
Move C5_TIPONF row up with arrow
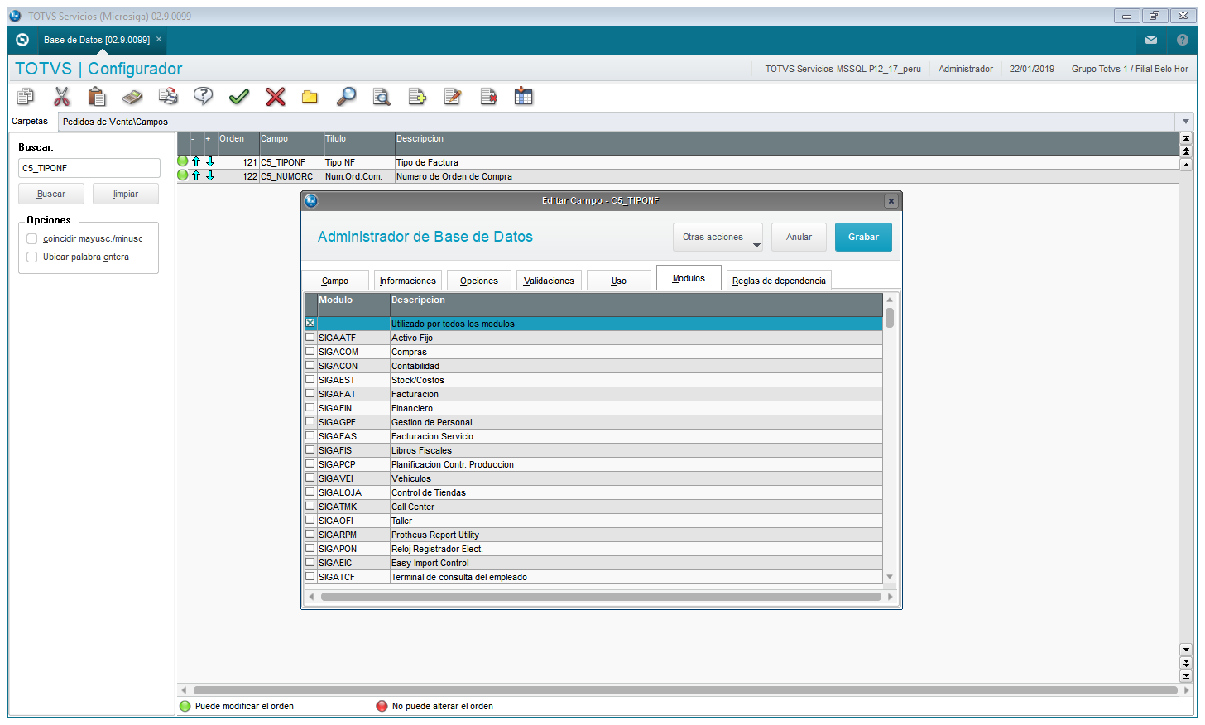coord(196,162)
